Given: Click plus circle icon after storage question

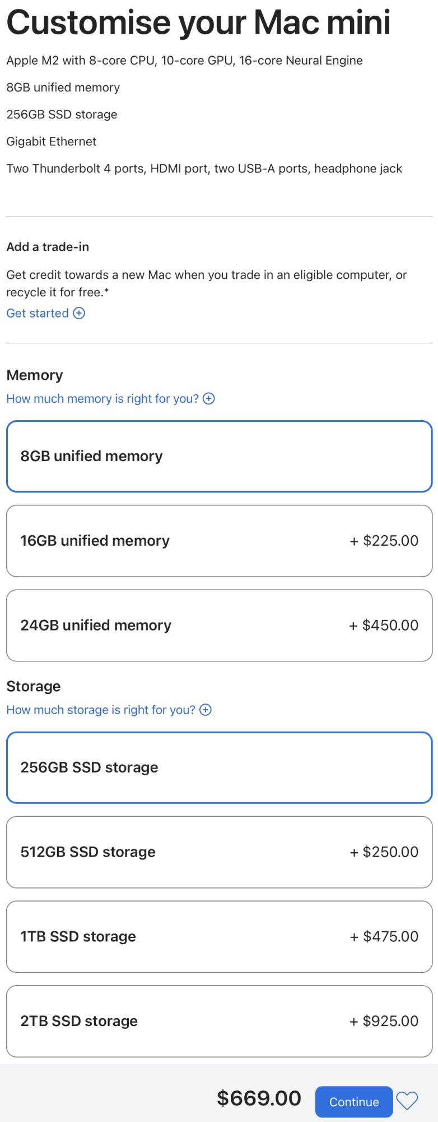Looking at the screenshot, I should [206, 710].
